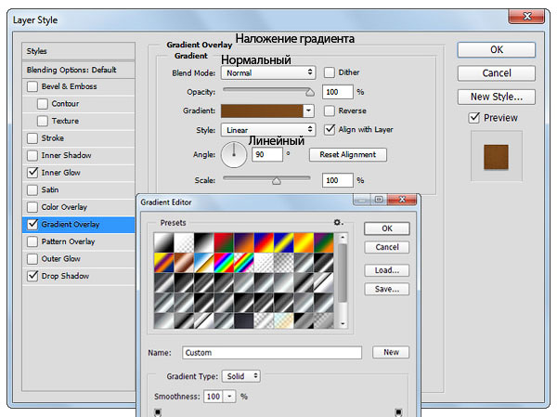Image resolution: width=557 pixels, height=417 pixels.
Task: Open the Smoothness value dropdown arrow
Action: [230, 396]
